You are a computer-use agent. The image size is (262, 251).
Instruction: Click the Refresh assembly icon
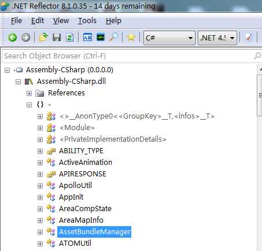pos(69,38)
